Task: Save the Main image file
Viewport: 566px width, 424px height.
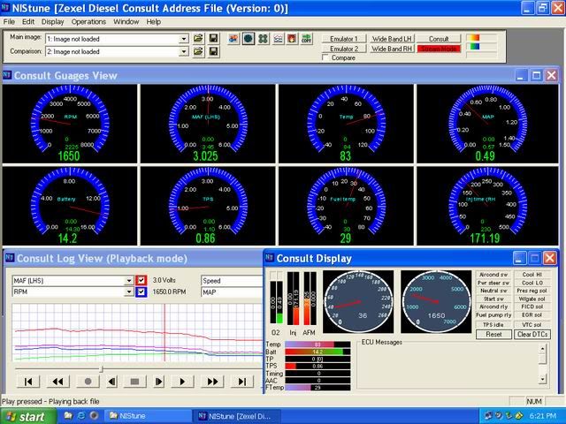Action: tap(213, 39)
